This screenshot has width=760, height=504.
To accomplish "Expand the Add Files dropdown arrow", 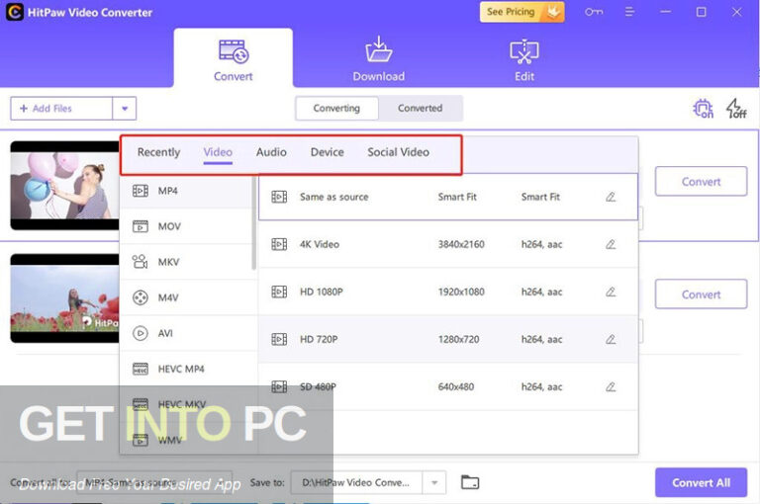I will pos(125,109).
